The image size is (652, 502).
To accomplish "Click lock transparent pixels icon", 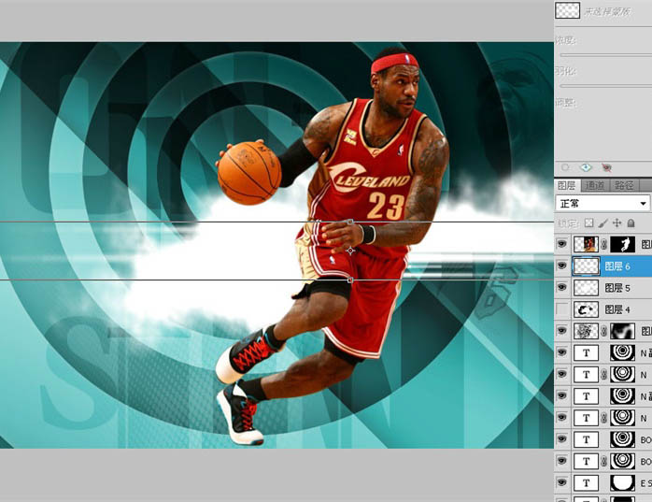I will coord(588,223).
